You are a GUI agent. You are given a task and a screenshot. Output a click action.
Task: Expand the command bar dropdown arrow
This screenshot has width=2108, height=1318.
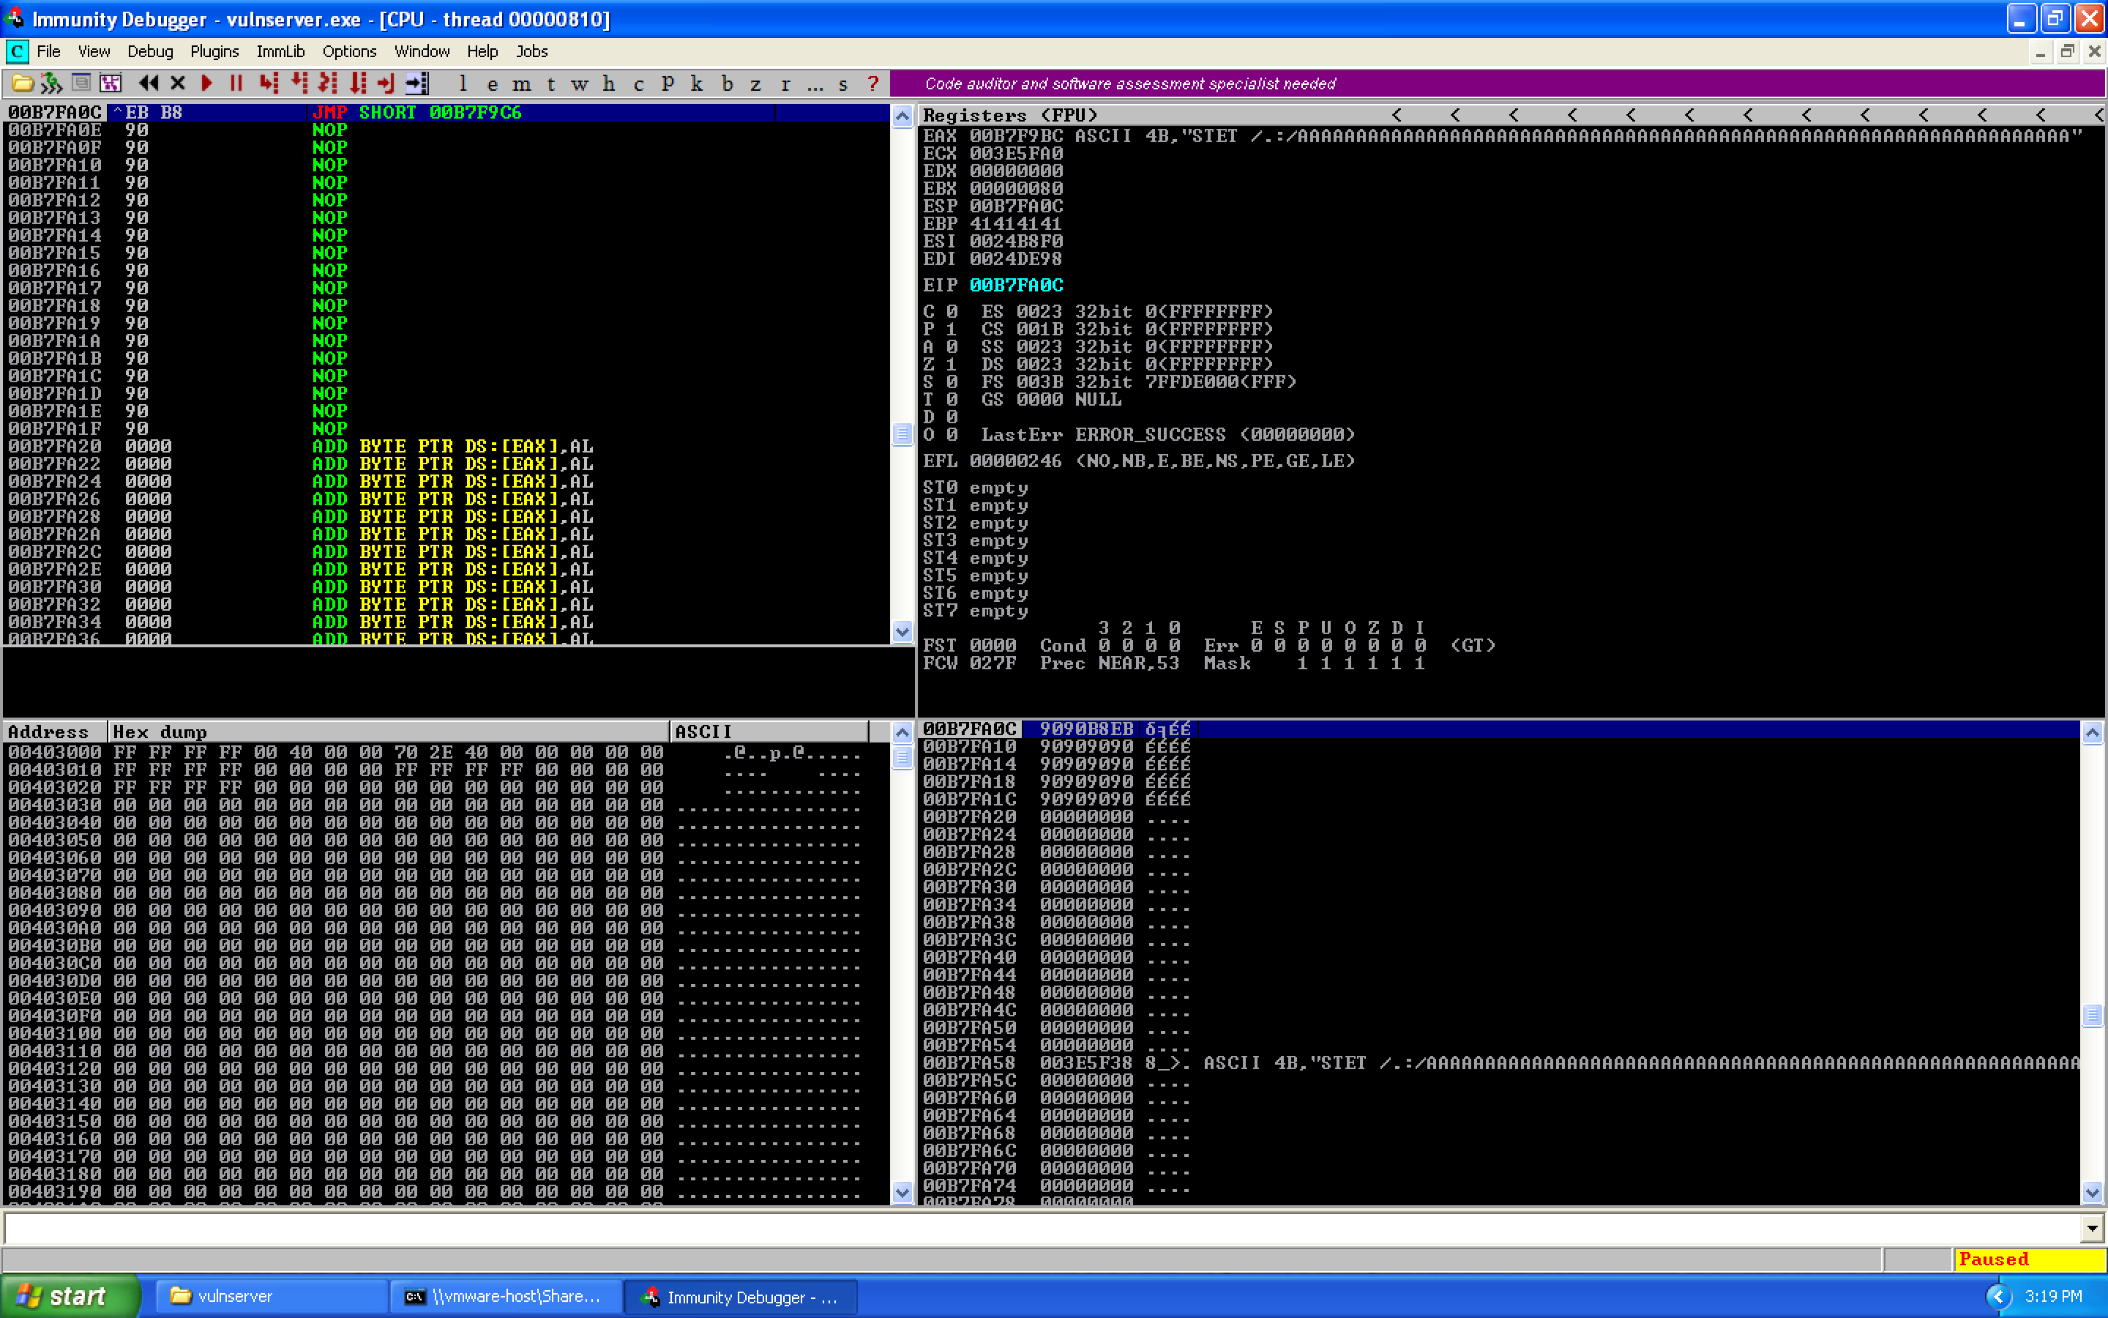point(2093,1229)
